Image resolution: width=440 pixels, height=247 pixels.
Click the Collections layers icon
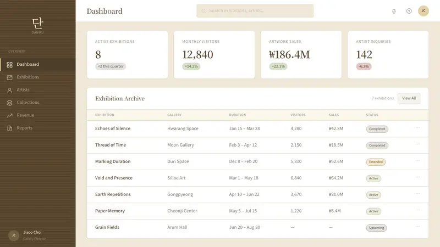click(x=9, y=103)
